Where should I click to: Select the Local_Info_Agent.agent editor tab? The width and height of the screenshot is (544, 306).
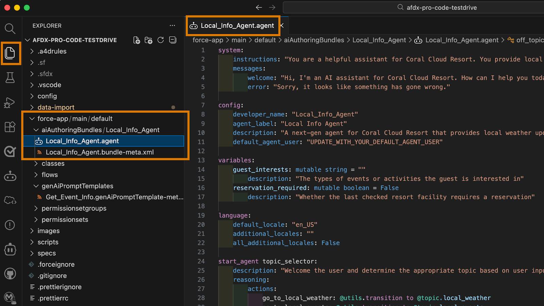[x=233, y=26]
